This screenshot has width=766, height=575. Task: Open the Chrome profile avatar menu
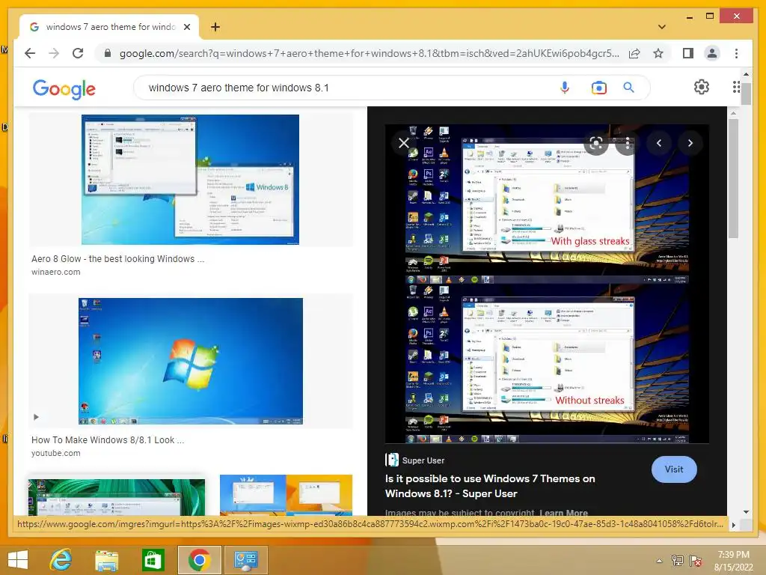[x=712, y=53]
